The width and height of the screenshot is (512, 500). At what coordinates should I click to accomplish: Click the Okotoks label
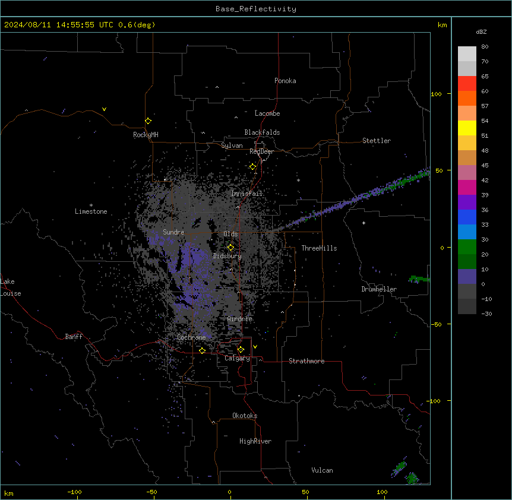point(245,416)
